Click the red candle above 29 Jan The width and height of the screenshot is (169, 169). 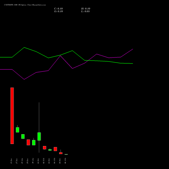pos(28,142)
